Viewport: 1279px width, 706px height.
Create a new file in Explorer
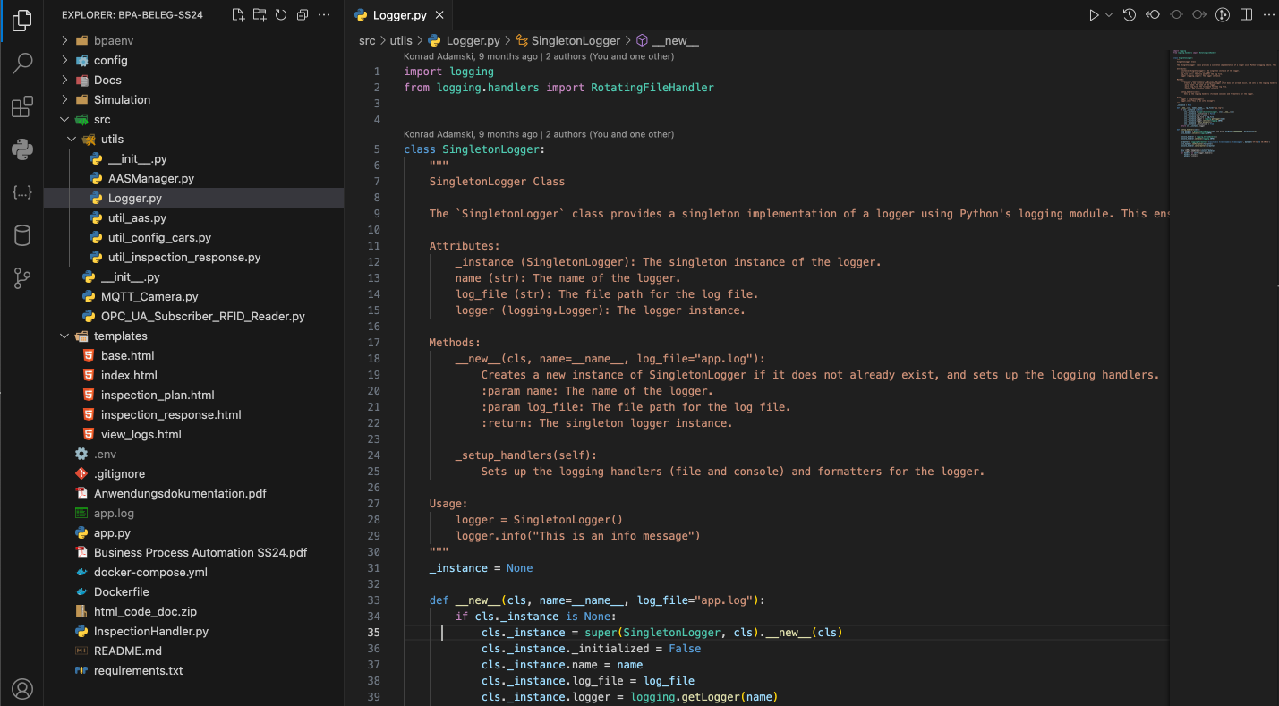tap(238, 15)
